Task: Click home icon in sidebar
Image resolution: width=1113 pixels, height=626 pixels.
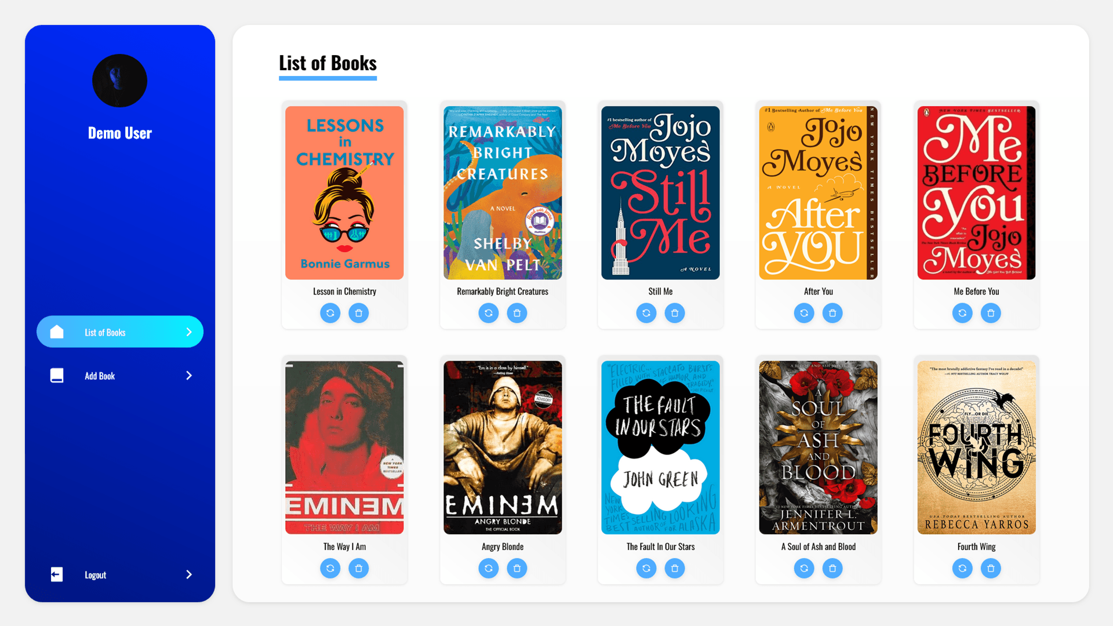Action: [x=57, y=332]
